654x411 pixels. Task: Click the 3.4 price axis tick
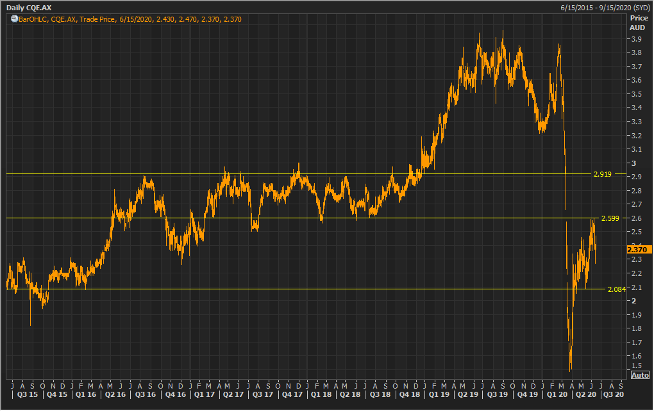tap(637, 108)
